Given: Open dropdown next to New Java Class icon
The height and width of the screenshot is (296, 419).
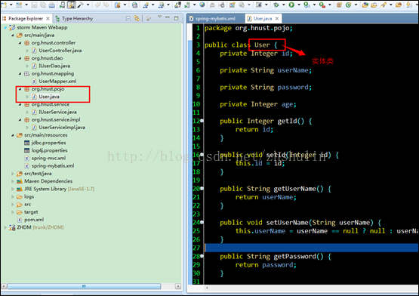Looking at the screenshot, I should coord(356,5).
